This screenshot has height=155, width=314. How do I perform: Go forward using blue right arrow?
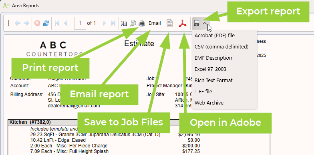[26, 23]
